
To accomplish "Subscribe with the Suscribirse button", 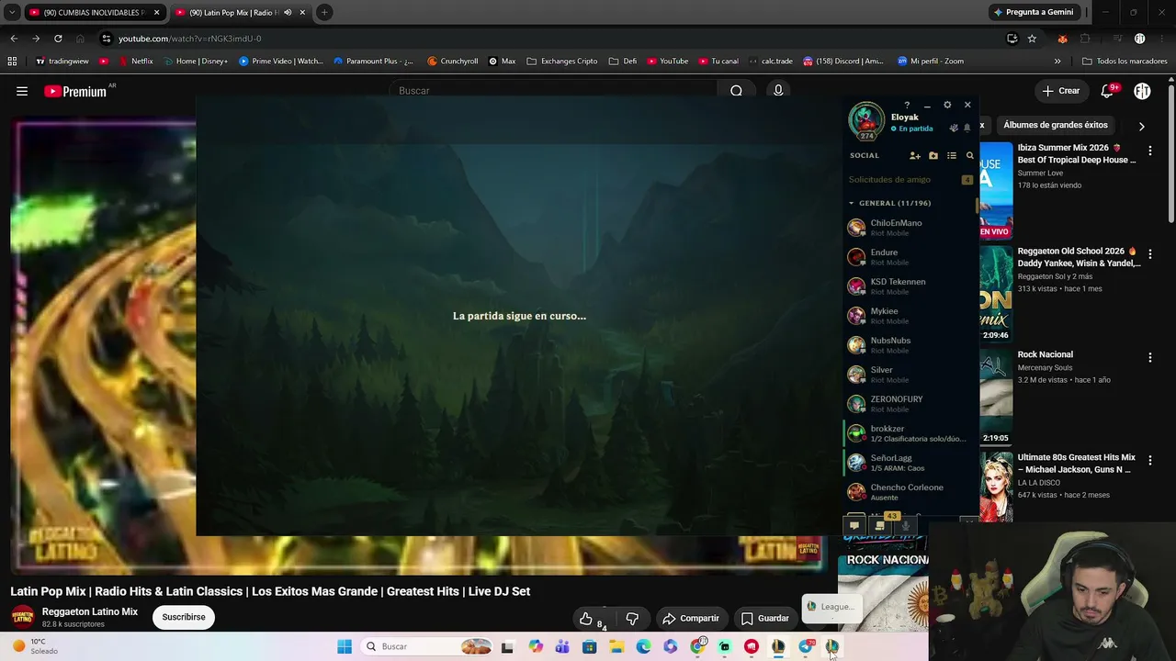I will [x=184, y=617].
